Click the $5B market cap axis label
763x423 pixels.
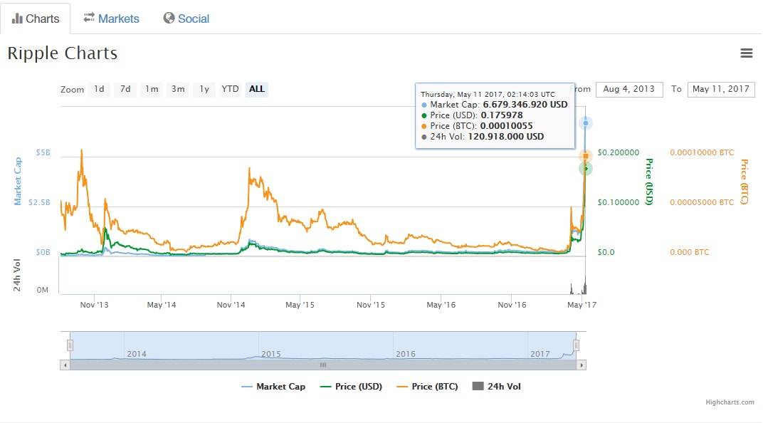click(43, 152)
